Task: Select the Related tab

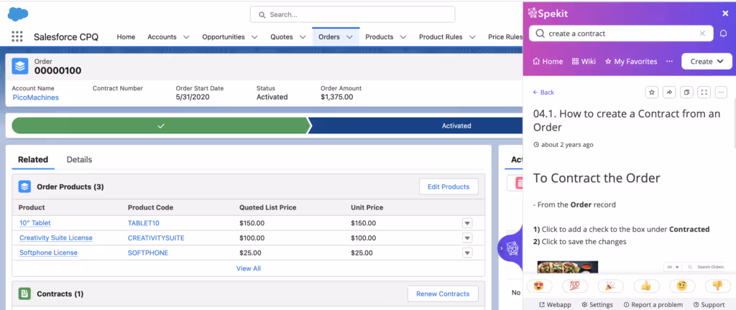Action: pos(33,160)
